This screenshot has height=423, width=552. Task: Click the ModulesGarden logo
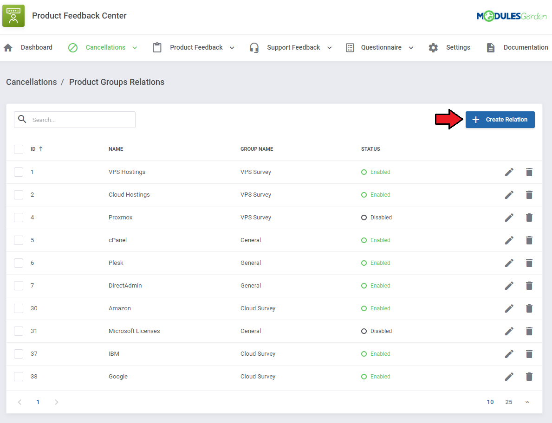pyautogui.click(x=511, y=16)
